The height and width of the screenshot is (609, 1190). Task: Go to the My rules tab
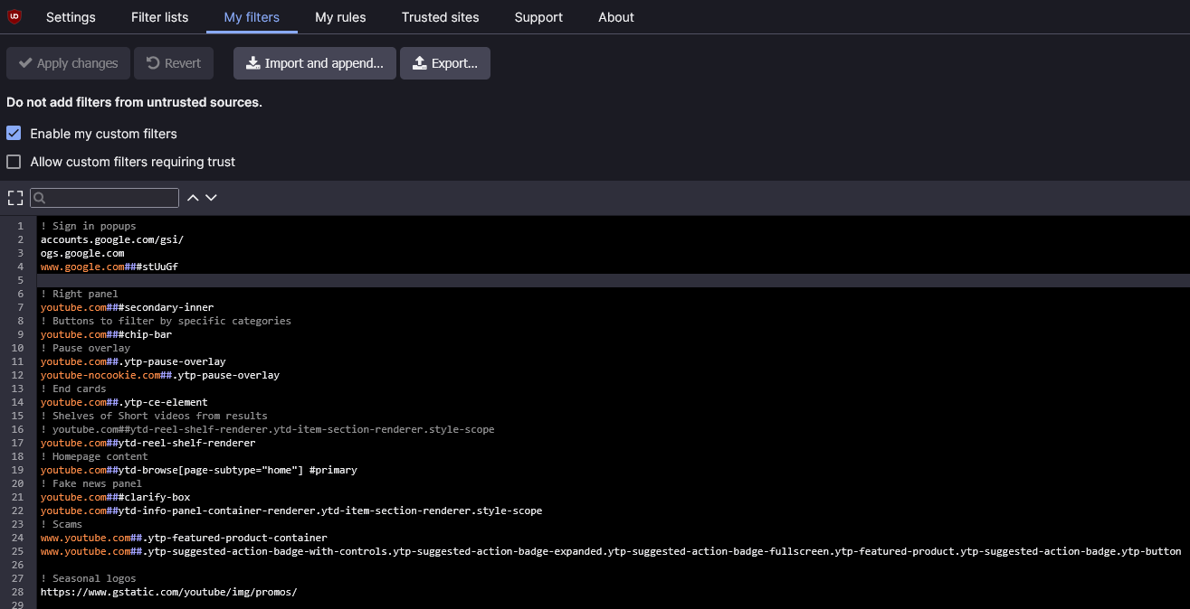[x=340, y=17]
